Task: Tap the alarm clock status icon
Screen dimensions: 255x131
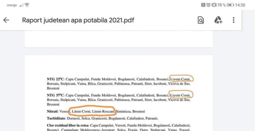Action: [x=208, y=5]
